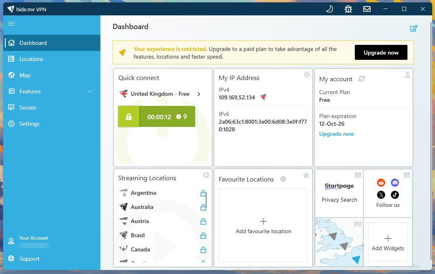435x274 pixels.
Task: Click the map widget thumbnail
Action: click(x=339, y=242)
